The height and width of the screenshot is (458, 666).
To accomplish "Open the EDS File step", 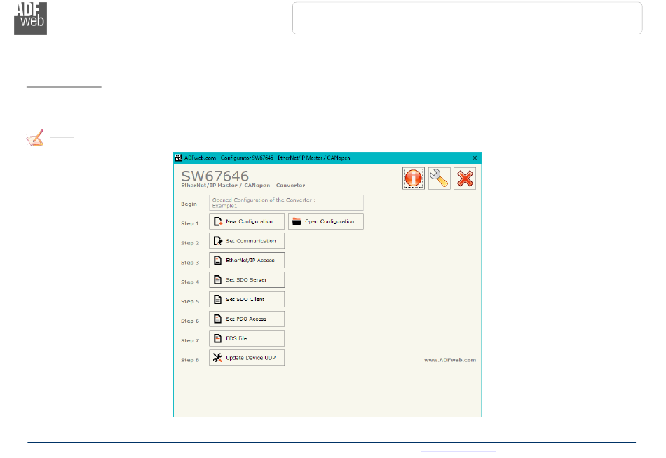I will (246, 338).
